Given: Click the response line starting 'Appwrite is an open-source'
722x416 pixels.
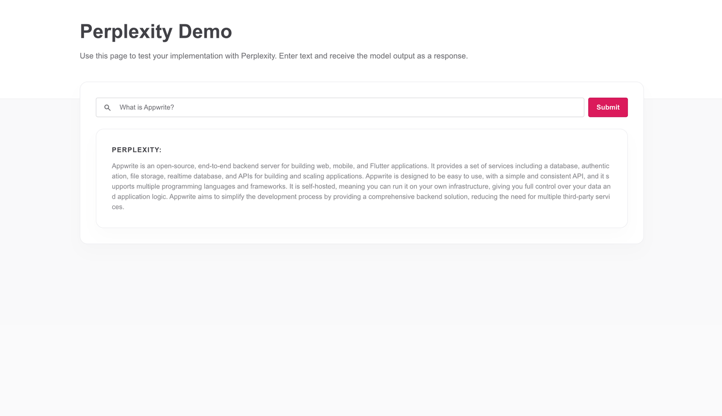Looking at the screenshot, I should [360, 166].
